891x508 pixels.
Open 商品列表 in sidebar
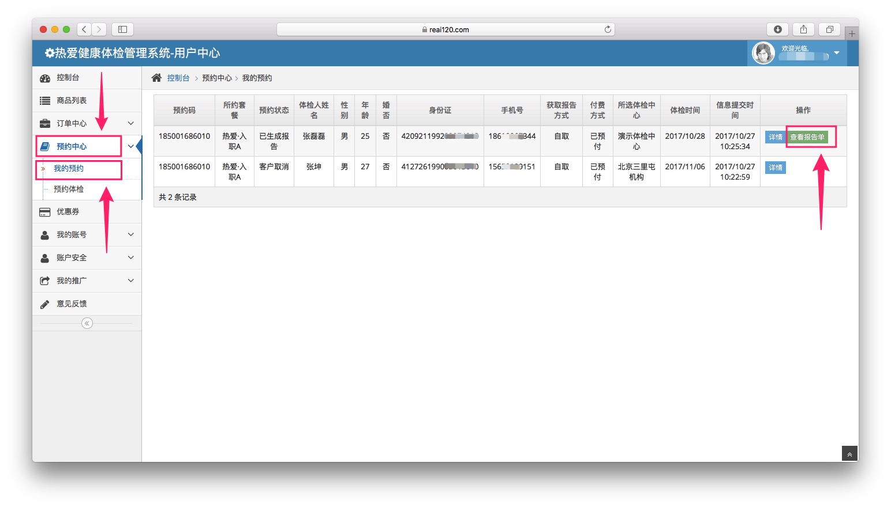coord(72,101)
